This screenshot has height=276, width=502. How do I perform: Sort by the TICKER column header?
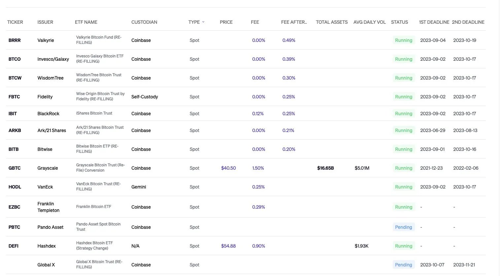coord(15,22)
